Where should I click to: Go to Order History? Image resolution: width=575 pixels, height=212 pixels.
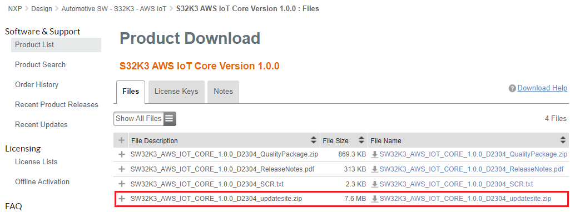click(x=37, y=84)
